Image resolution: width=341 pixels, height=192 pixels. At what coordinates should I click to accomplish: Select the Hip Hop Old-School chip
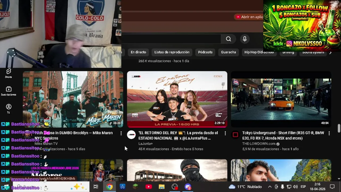tap(259, 52)
